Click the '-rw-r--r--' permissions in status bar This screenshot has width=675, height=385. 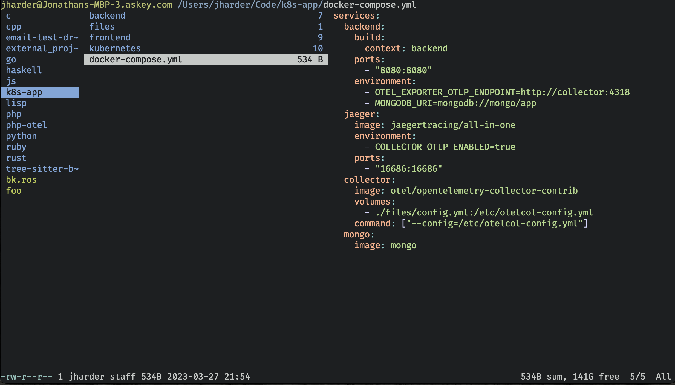27,377
